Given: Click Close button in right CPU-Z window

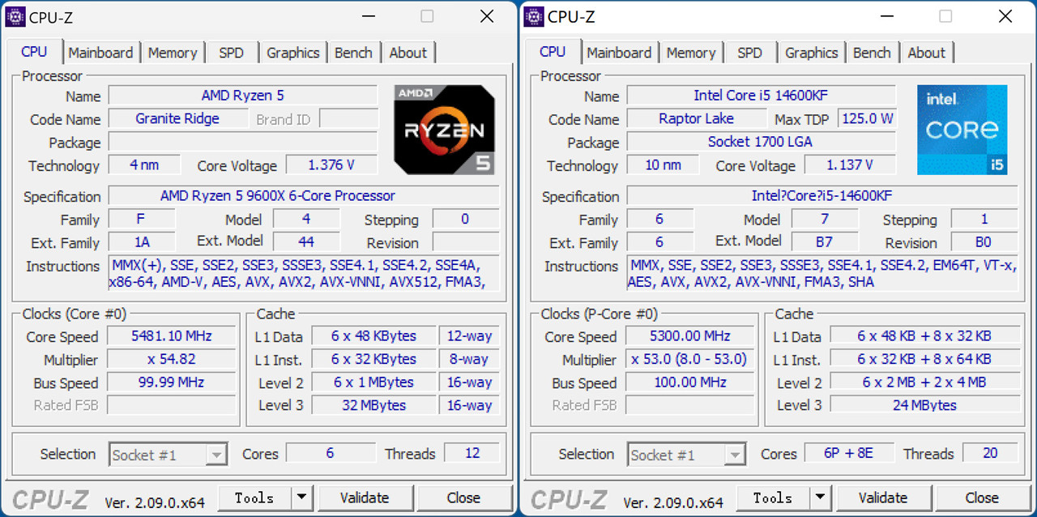Looking at the screenshot, I should coord(982,498).
